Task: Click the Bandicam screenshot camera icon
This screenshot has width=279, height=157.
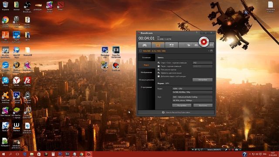Action: click(x=196, y=45)
